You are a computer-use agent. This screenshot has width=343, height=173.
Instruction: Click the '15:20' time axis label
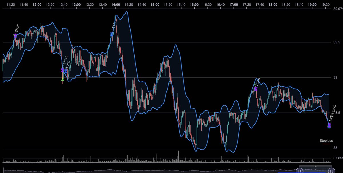click(x=168, y=5)
